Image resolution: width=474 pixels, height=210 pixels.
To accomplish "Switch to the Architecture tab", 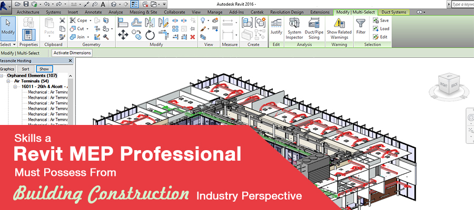I will pos(28,12).
